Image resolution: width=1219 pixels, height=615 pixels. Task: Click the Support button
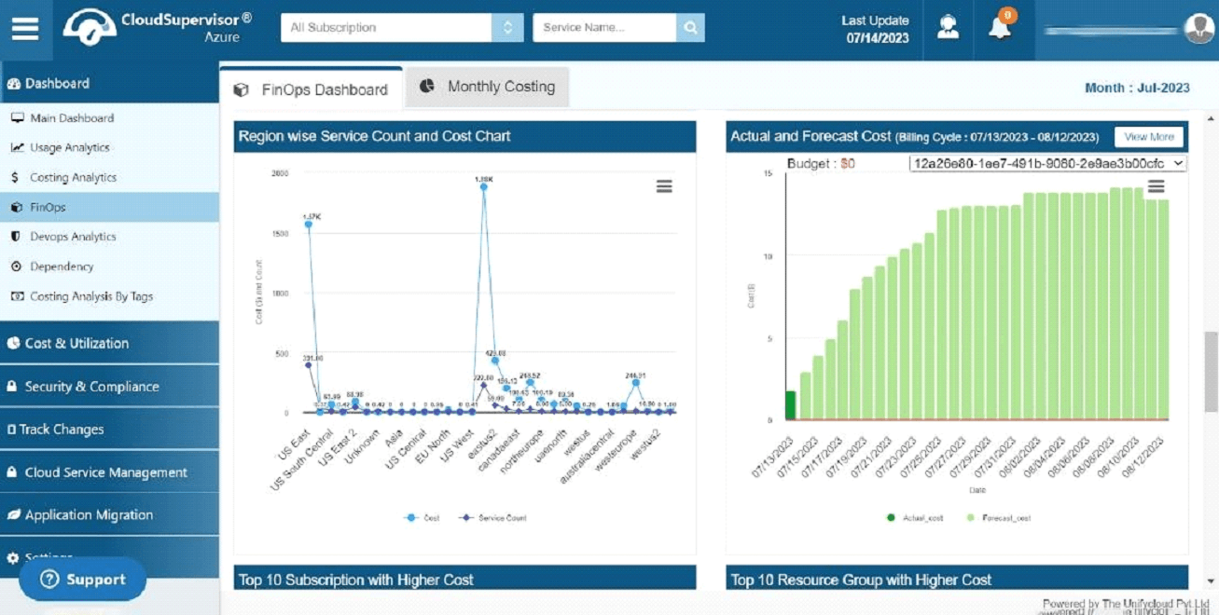click(83, 580)
